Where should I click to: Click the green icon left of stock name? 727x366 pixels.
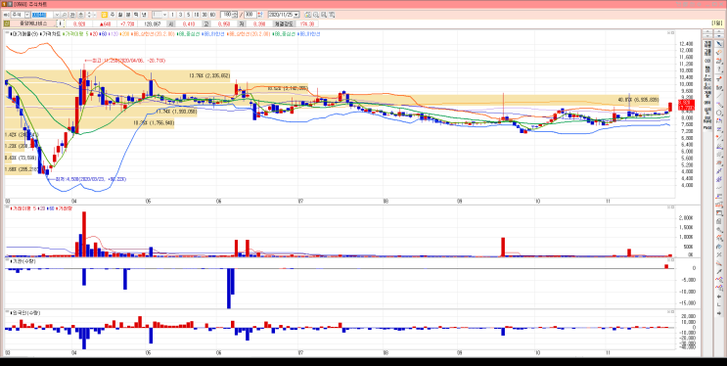click(x=7, y=23)
